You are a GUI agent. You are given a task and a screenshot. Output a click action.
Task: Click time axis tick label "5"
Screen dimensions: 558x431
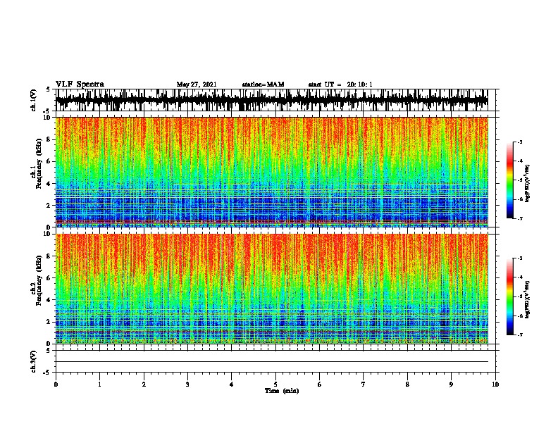point(275,385)
